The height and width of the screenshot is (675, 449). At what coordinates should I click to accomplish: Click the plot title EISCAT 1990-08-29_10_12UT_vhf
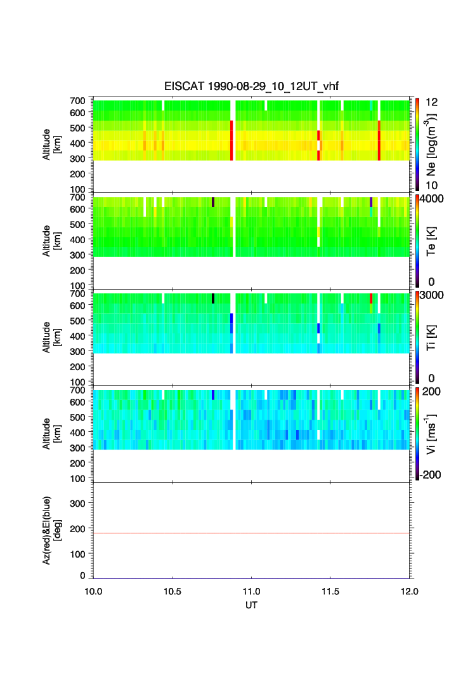pyautogui.click(x=251, y=86)
